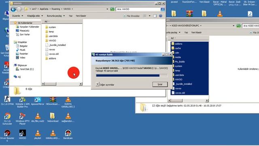Select 'My_Builds' folder in KODİ-VAVOO window

[178, 62]
